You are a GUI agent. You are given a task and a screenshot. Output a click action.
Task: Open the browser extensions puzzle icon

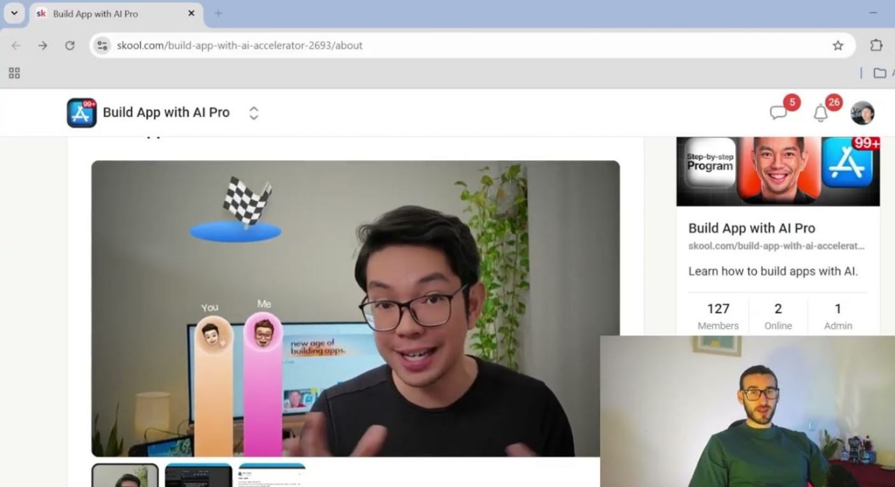876,45
